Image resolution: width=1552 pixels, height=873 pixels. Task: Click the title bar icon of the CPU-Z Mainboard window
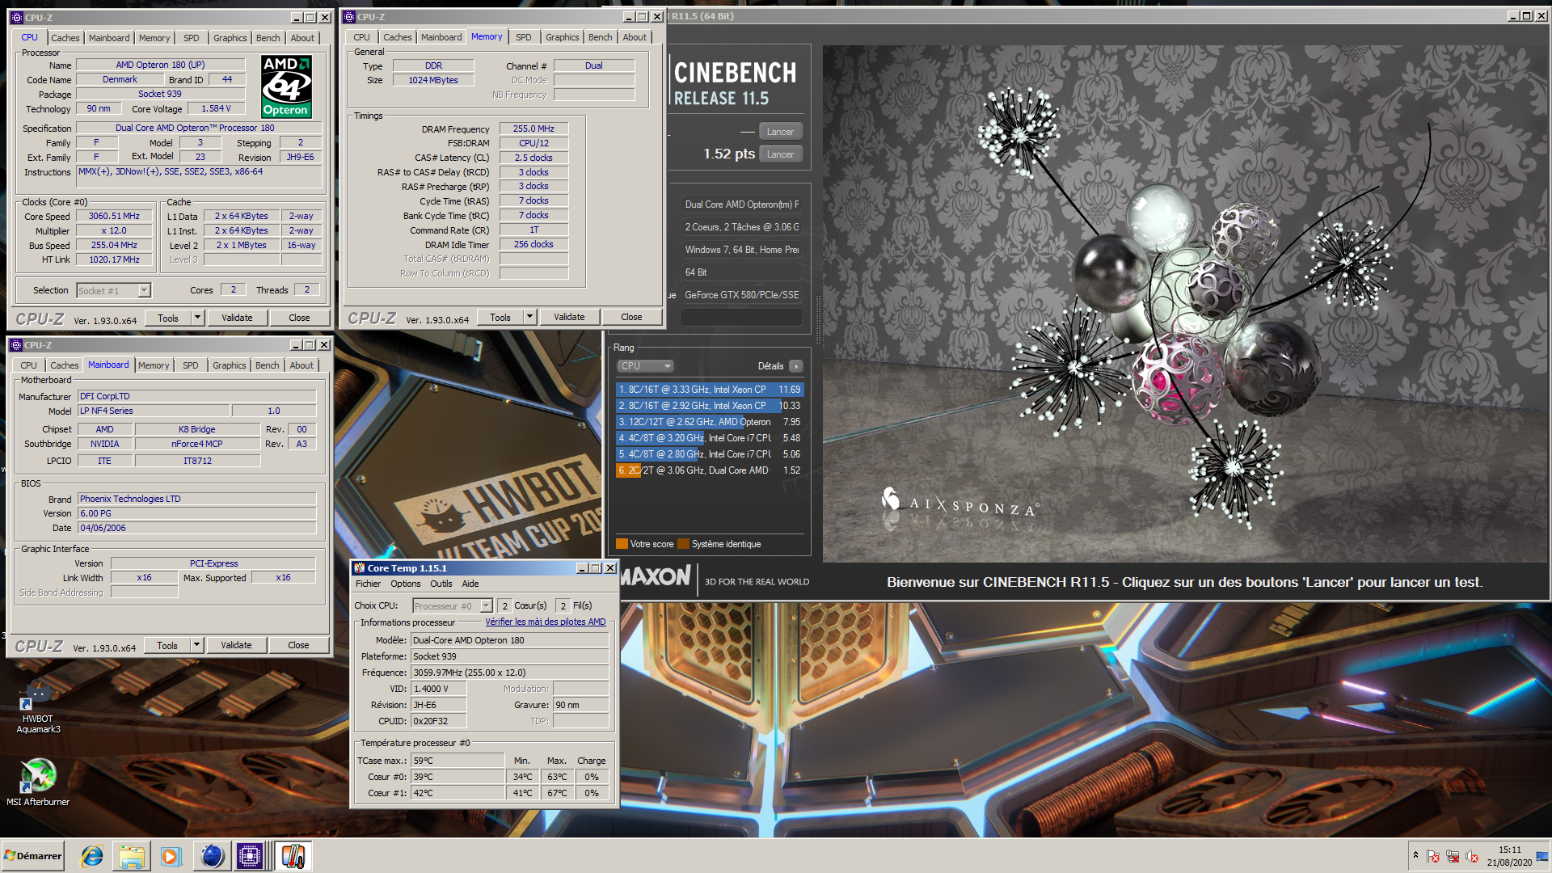16,345
